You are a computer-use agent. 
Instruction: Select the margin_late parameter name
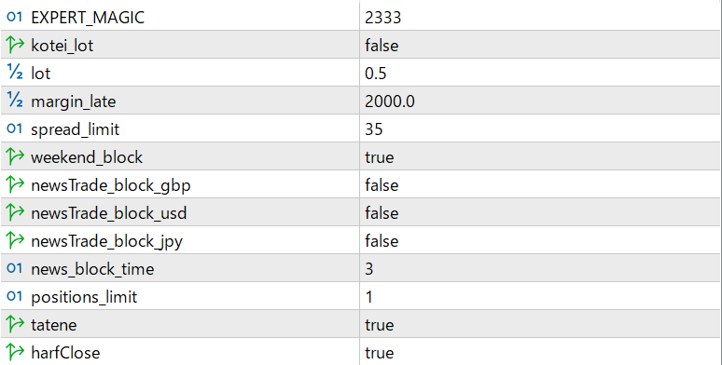click(x=73, y=101)
